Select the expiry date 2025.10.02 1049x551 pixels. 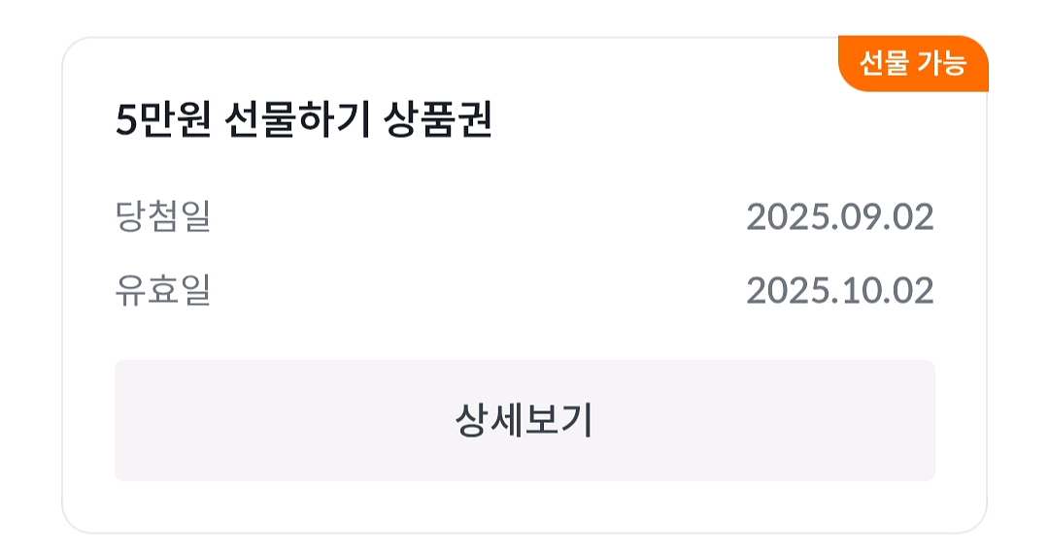point(839,290)
